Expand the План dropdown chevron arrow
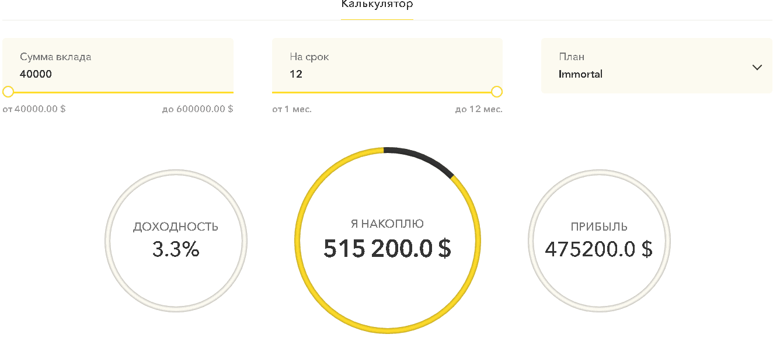This screenshot has height=355, width=773. coord(757,67)
